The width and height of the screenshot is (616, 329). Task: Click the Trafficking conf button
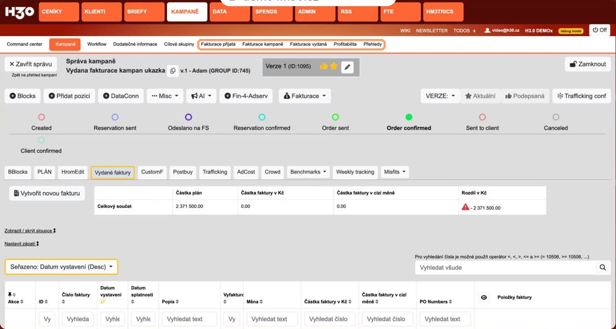coord(581,96)
